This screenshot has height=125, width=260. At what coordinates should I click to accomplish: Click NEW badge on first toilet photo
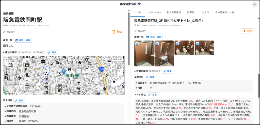point(137,44)
